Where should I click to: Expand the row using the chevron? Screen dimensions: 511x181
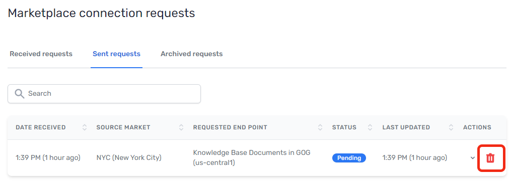[x=473, y=158]
